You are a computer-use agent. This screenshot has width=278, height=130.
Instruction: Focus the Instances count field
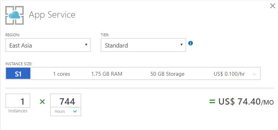point(18,101)
